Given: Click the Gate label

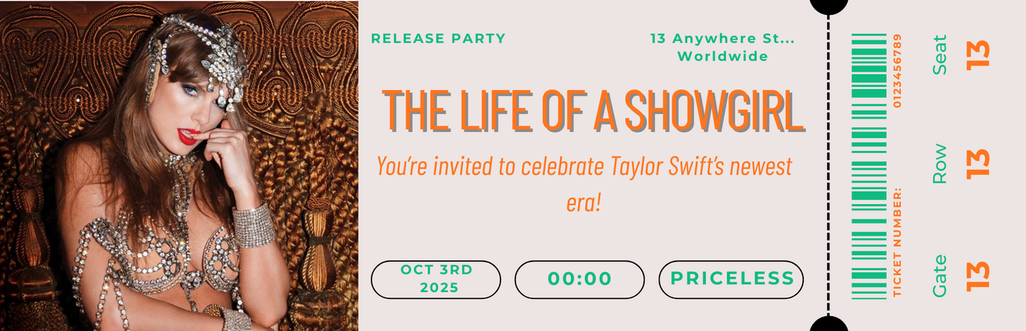Looking at the screenshot, I should pyautogui.click(x=939, y=275).
